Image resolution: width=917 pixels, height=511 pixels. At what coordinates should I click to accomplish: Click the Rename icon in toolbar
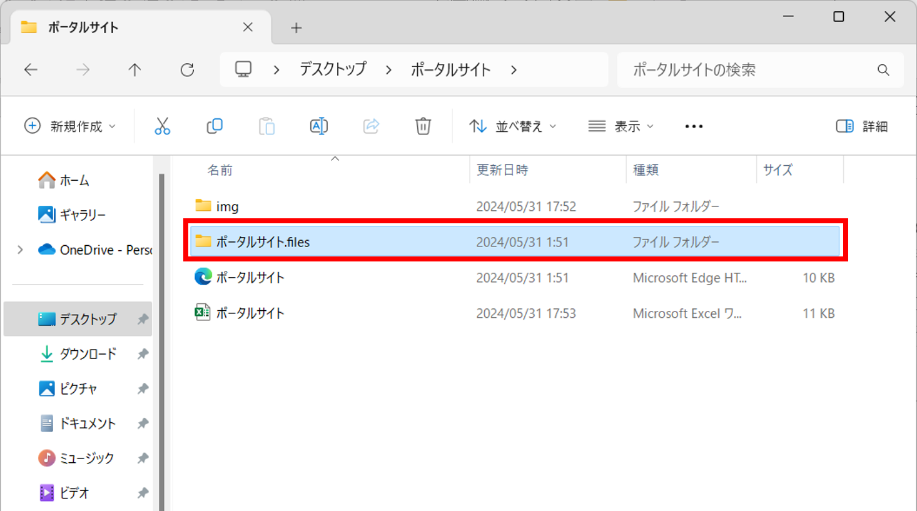point(318,126)
